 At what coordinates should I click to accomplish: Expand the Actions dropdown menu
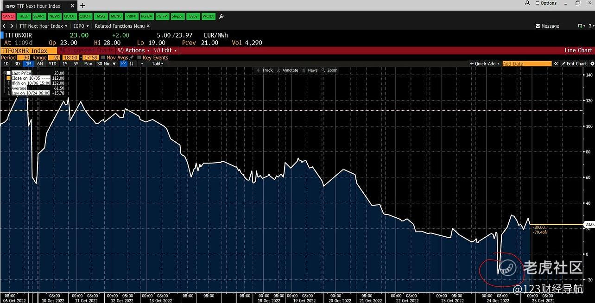pos(134,50)
